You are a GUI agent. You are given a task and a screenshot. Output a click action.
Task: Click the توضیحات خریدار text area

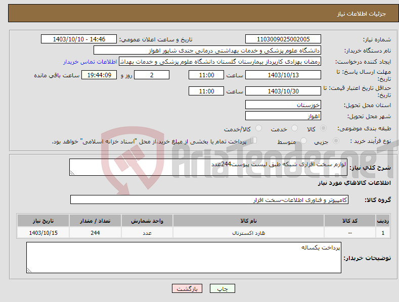(184, 258)
